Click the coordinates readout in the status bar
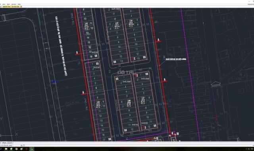Image resolution: width=254 pixels, height=151 pixels. [6, 145]
